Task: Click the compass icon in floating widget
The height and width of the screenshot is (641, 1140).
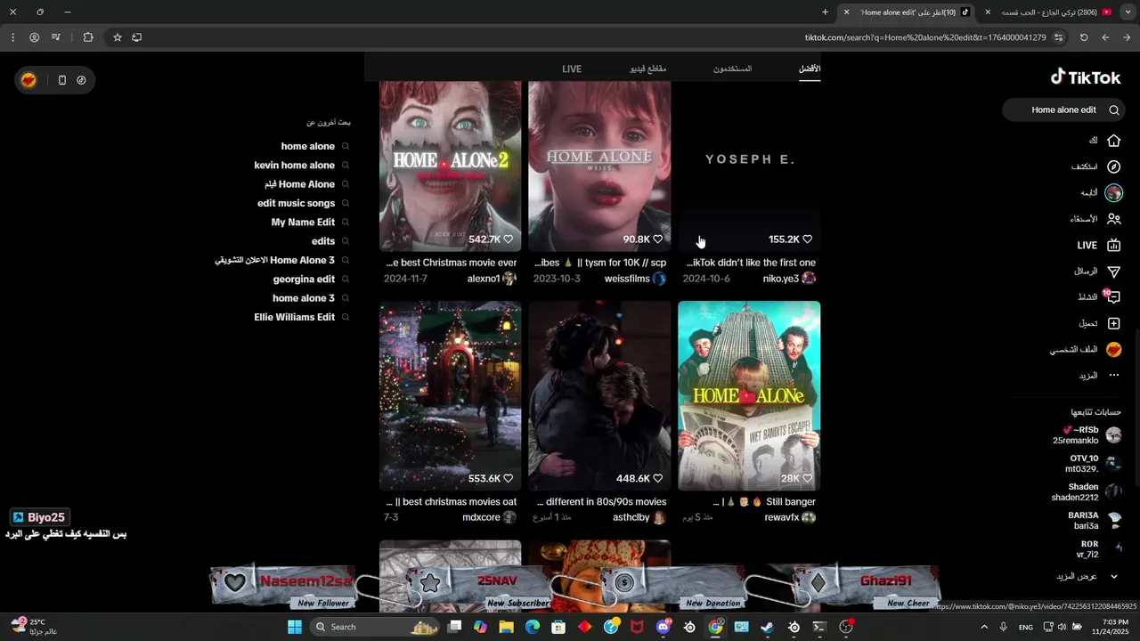Action: pos(81,80)
